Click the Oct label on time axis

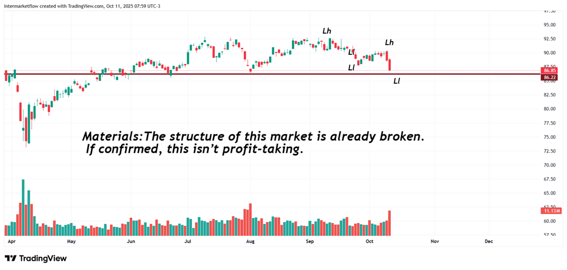tap(369, 242)
